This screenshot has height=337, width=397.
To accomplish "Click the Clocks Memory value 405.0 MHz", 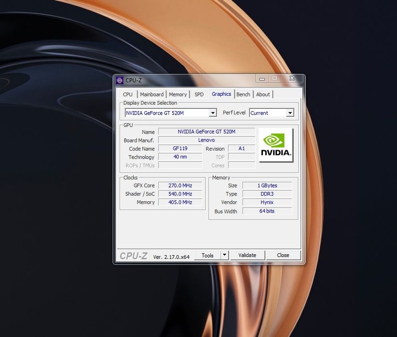I will (180, 202).
